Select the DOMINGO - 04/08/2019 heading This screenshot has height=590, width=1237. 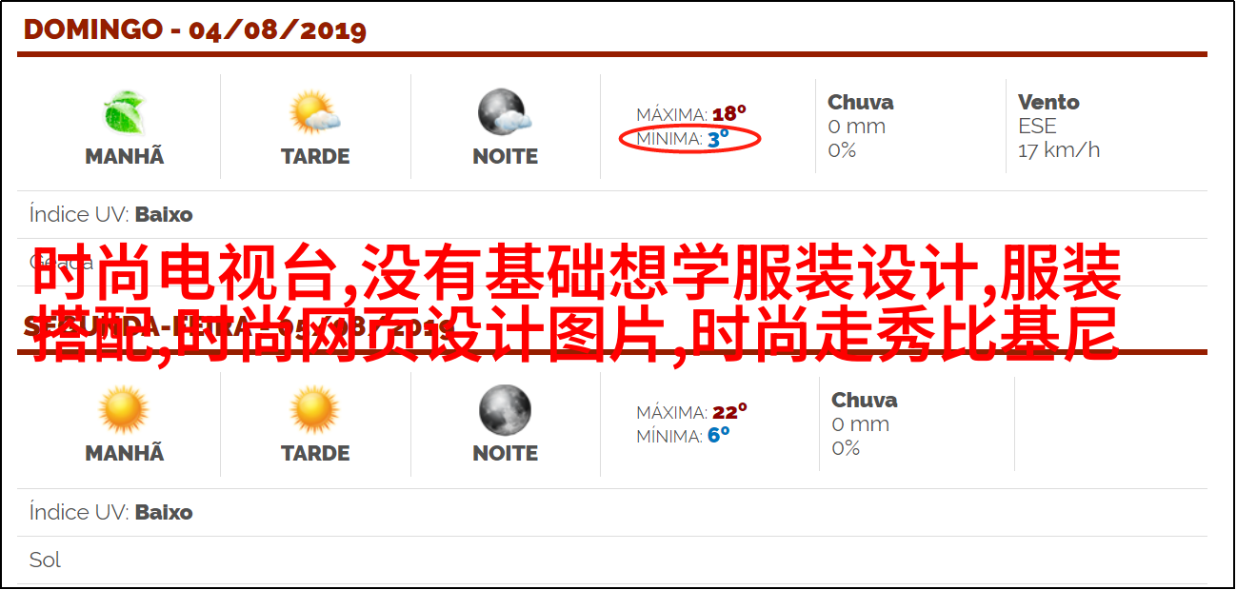(x=195, y=29)
